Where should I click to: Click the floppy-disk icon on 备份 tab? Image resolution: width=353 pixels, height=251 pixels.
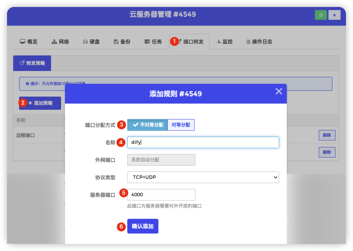(x=116, y=42)
